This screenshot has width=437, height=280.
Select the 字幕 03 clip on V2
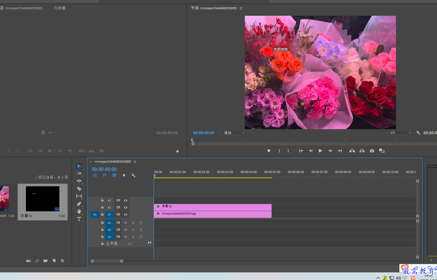pos(213,207)
